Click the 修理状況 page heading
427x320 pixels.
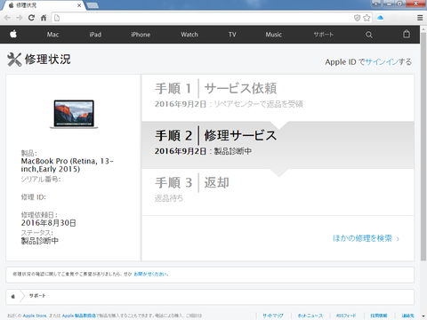[x=48, y=60]
